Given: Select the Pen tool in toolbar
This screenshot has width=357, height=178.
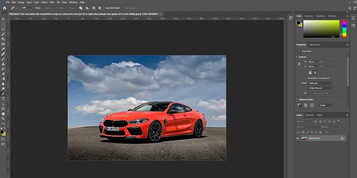Looking at the screenshot, I should point(3,94).
